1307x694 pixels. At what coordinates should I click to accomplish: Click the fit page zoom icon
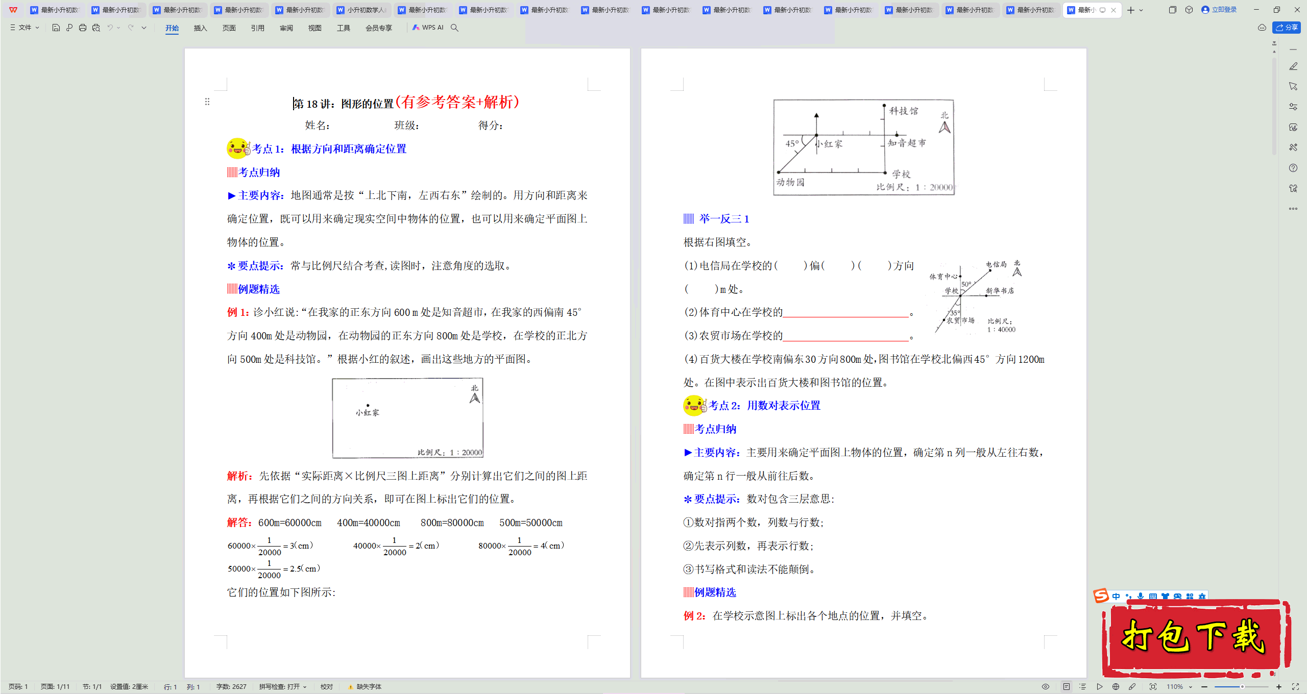(1153, 687)
